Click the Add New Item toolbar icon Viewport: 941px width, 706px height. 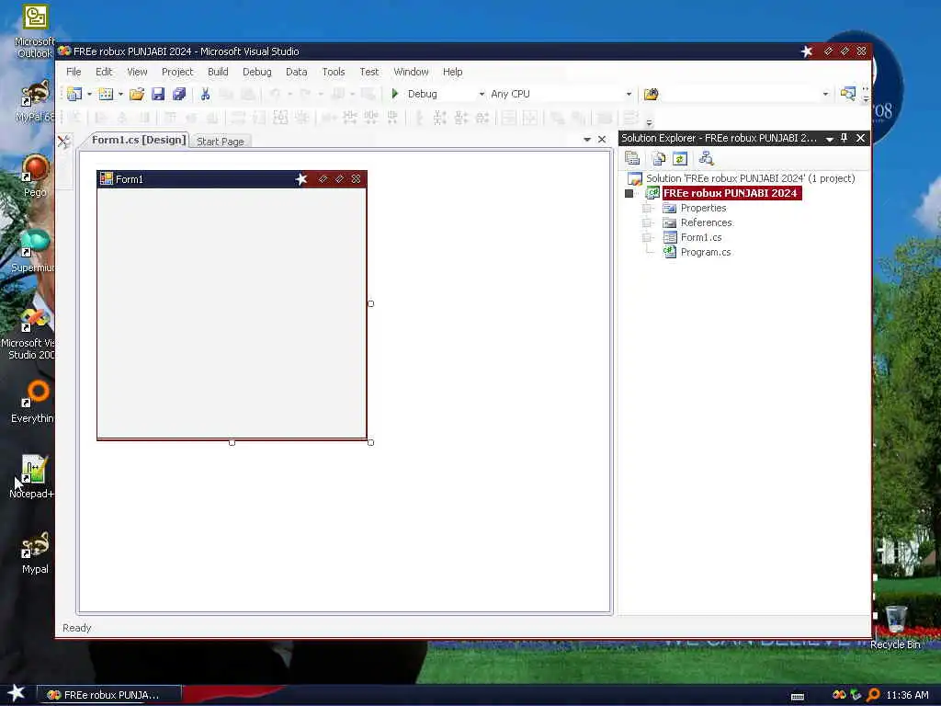pos(106,94)
